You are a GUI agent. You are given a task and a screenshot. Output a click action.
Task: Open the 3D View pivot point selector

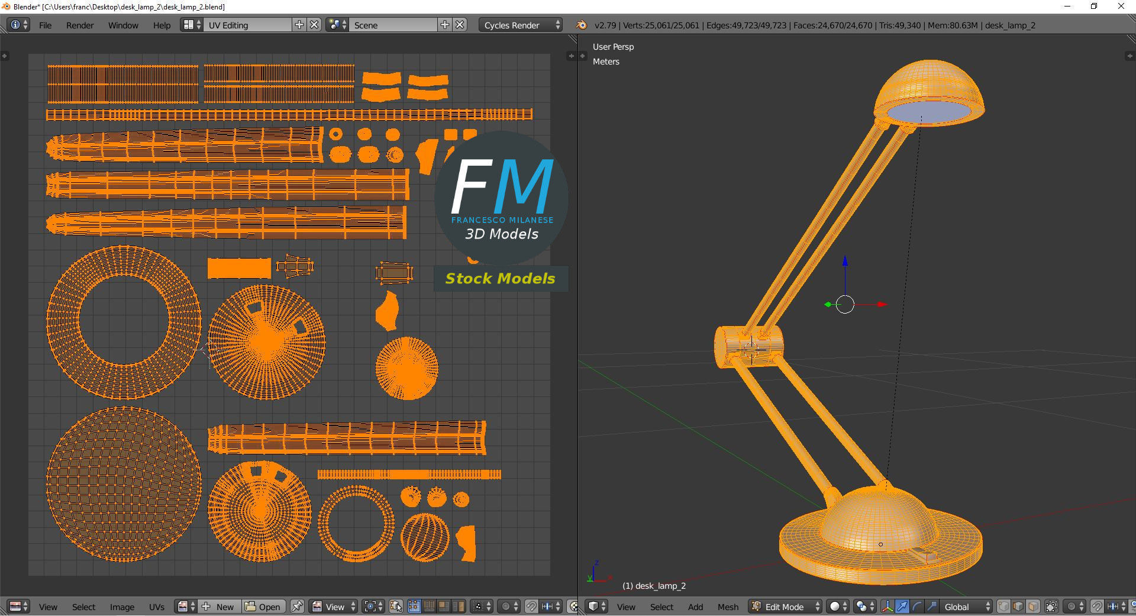865,607
